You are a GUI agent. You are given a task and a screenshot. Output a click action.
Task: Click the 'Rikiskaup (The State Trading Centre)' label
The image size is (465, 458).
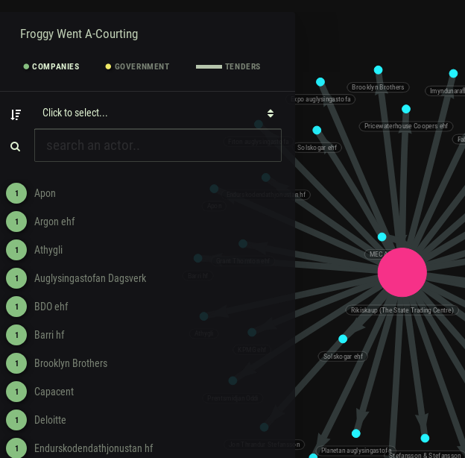pyautogui.click(x=402, y=310)
